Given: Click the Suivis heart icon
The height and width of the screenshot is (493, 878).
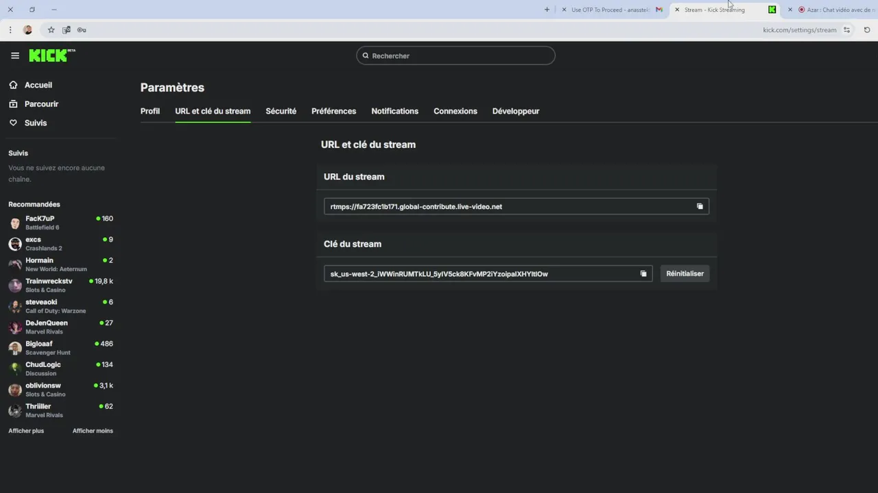Looking at the screenshot, I should click(x=13, y=123).
